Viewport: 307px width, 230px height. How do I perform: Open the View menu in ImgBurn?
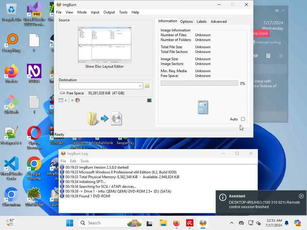point(69,12)
